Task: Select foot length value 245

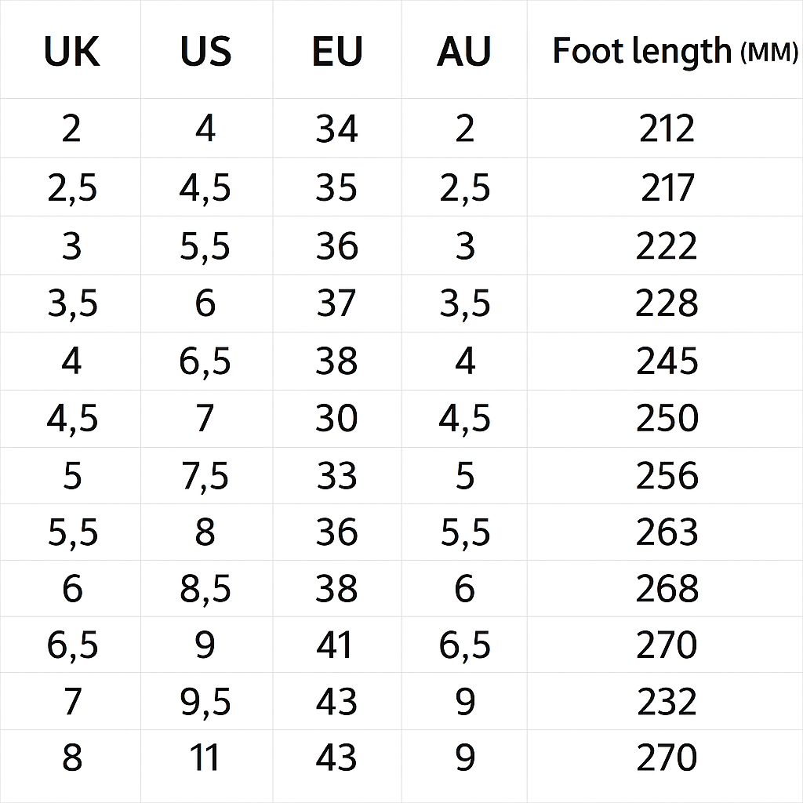Action: [667, 362]
